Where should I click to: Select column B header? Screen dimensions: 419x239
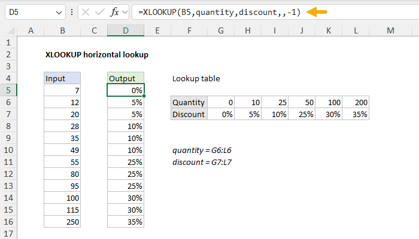[x=62, y=30]
